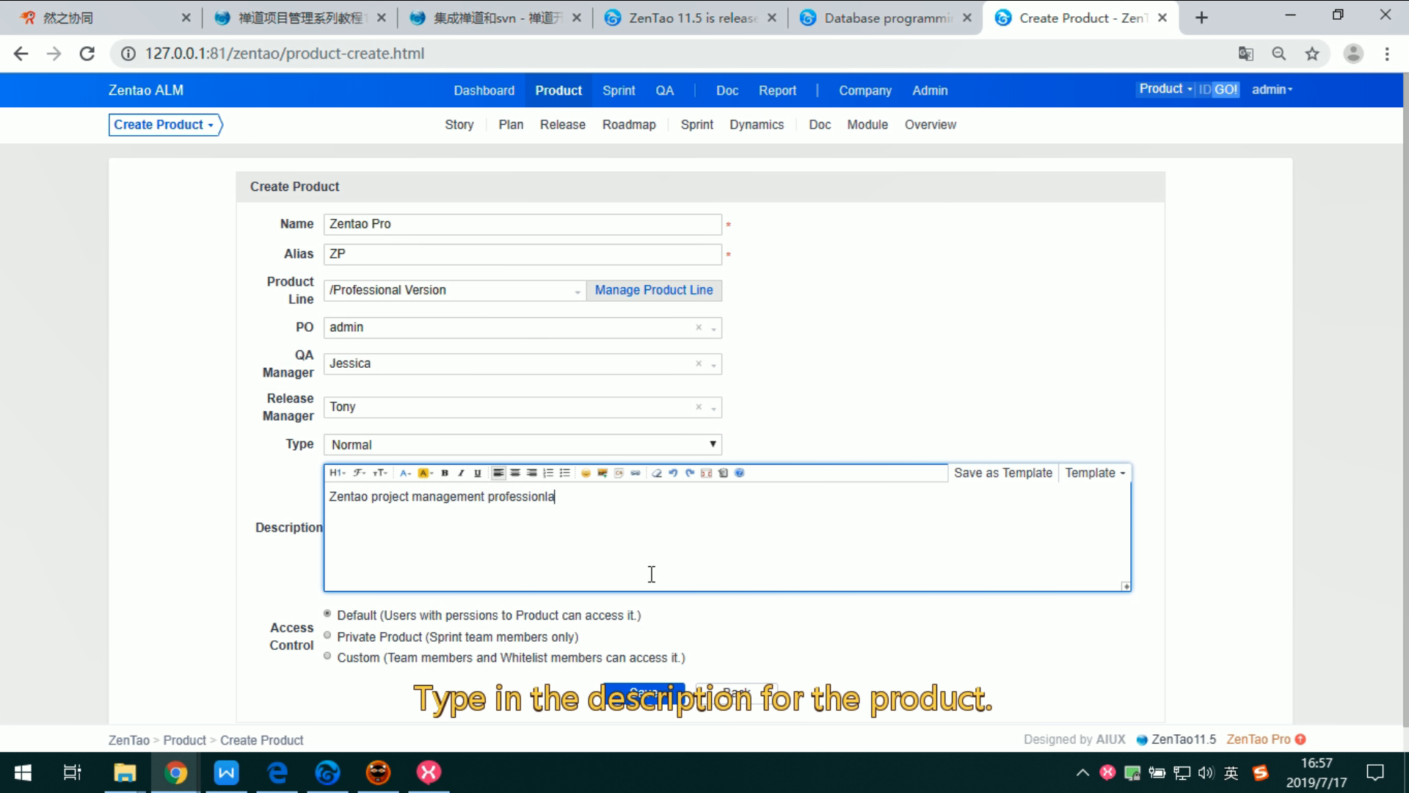1409x793 pixels.
Task: Open Windows Start menu
Action: click(23, 772)
